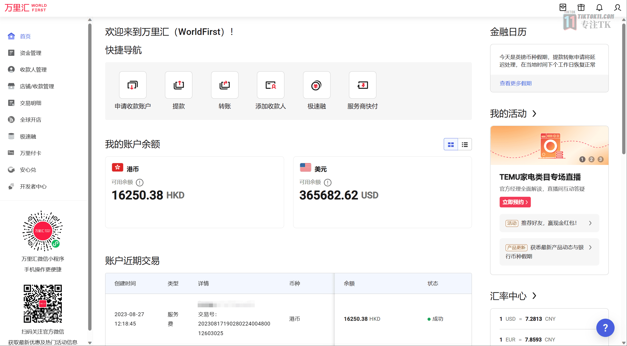Expand 我的活动 with its chevron
The width and height of the screenshot is (627, 346).
(534, 114)
